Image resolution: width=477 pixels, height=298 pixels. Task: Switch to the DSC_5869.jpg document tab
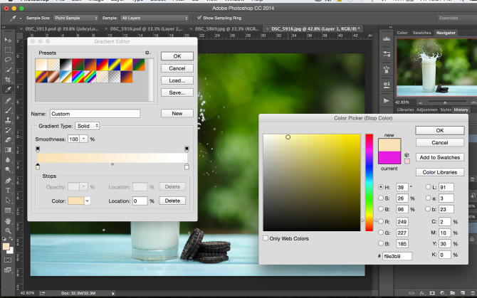click(226, 29)
